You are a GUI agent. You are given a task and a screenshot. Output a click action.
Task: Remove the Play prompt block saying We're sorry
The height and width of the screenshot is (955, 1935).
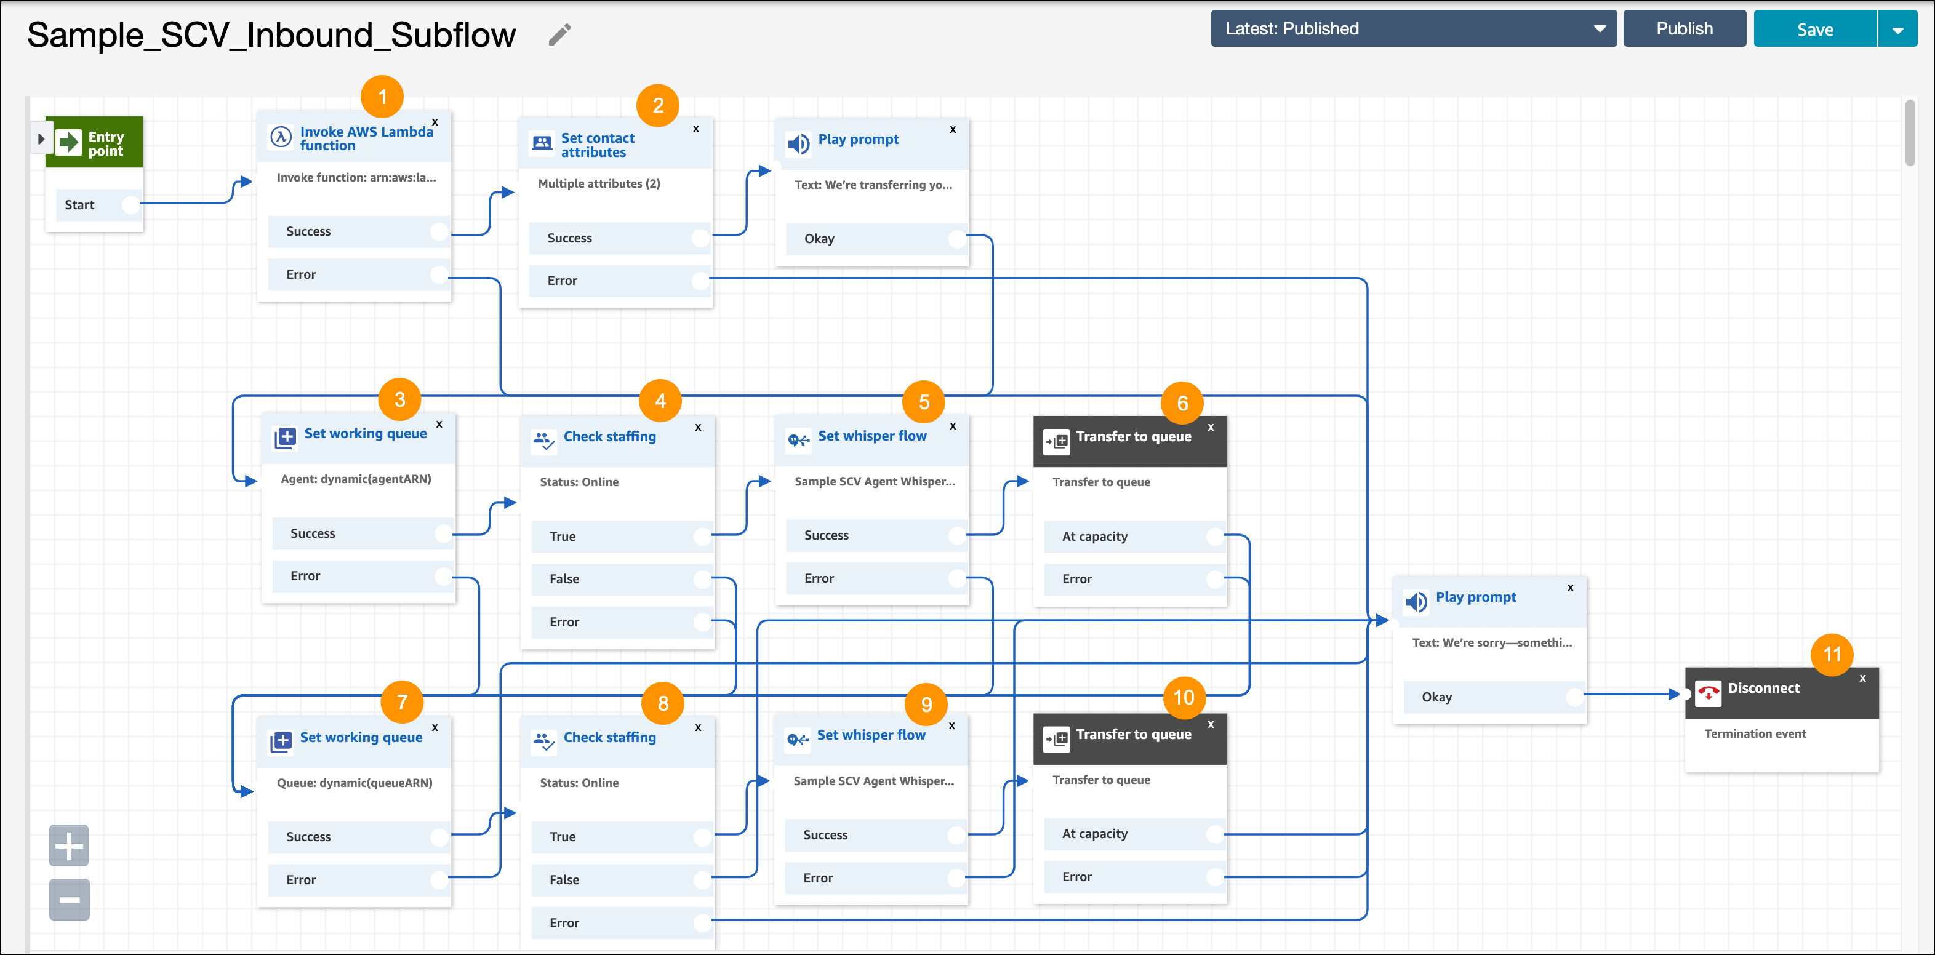pyautogui.click(x=1571, y=588)
